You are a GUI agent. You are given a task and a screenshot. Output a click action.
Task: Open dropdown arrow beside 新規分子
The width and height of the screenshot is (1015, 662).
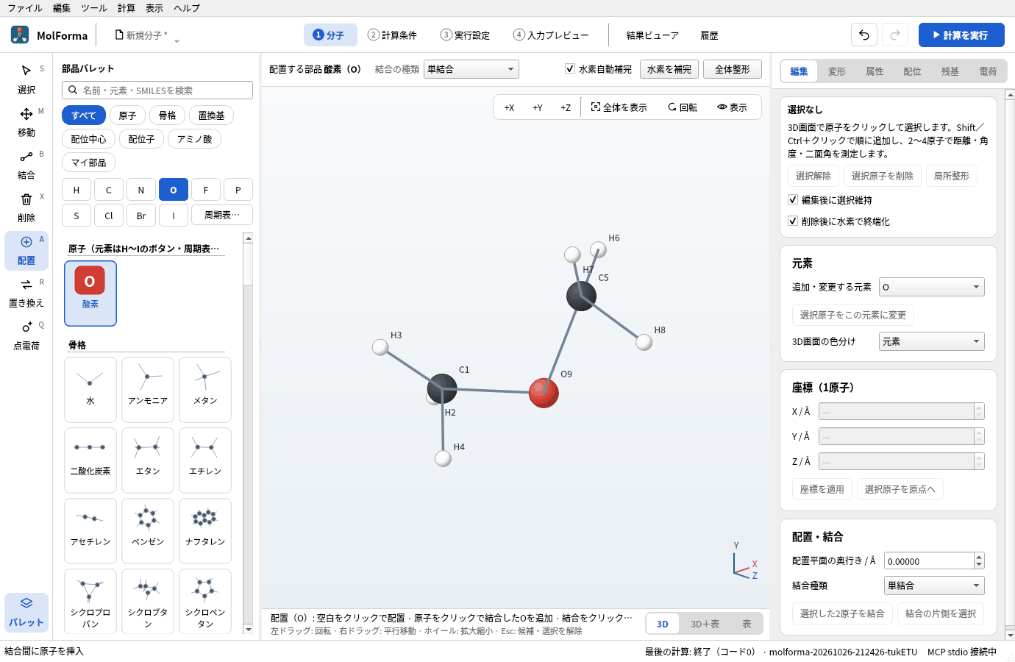pyautogui.click(x=177, y=41)
